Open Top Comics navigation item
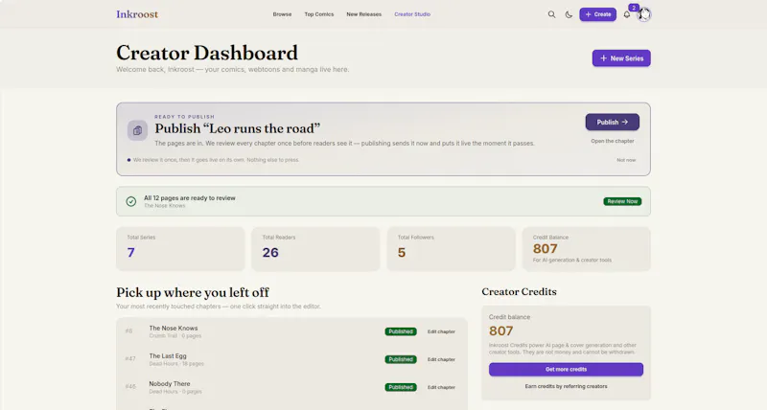This screenshot has width=767, height=410. coord(319,14)
